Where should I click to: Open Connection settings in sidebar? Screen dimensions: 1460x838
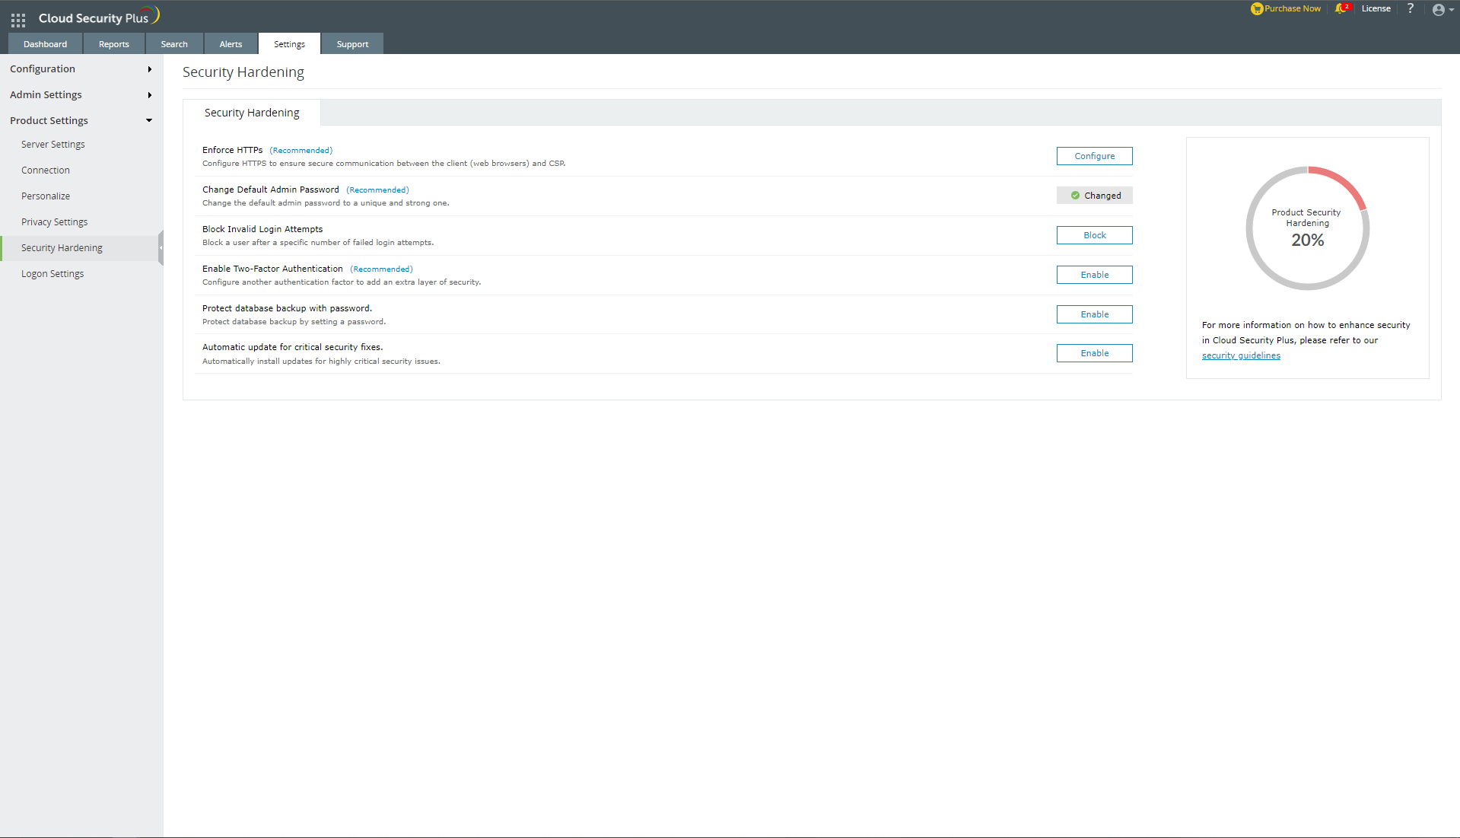point(46,170)
